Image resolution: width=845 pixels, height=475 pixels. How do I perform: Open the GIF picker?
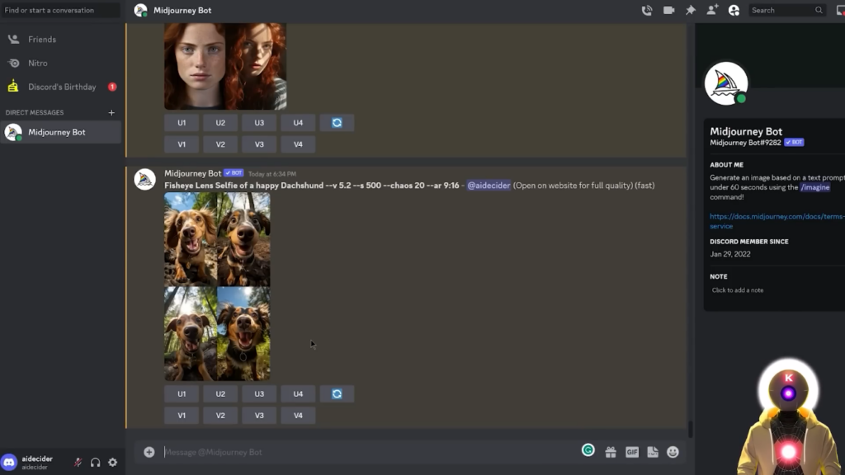click(x=632, y=452)
